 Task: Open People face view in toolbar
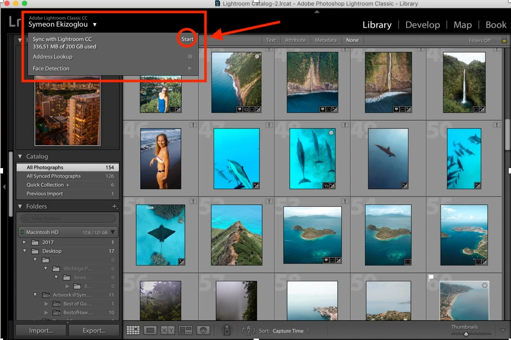point(203,330)
